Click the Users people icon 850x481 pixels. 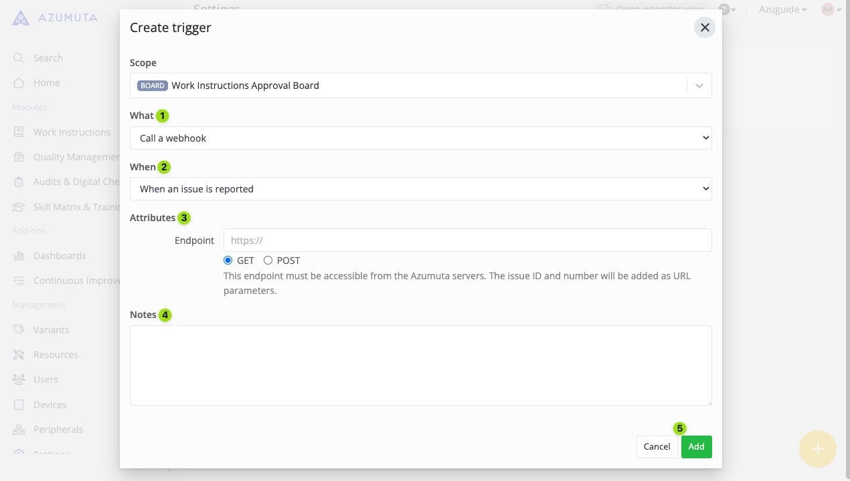pyautogui.click(x=19, y=379)
